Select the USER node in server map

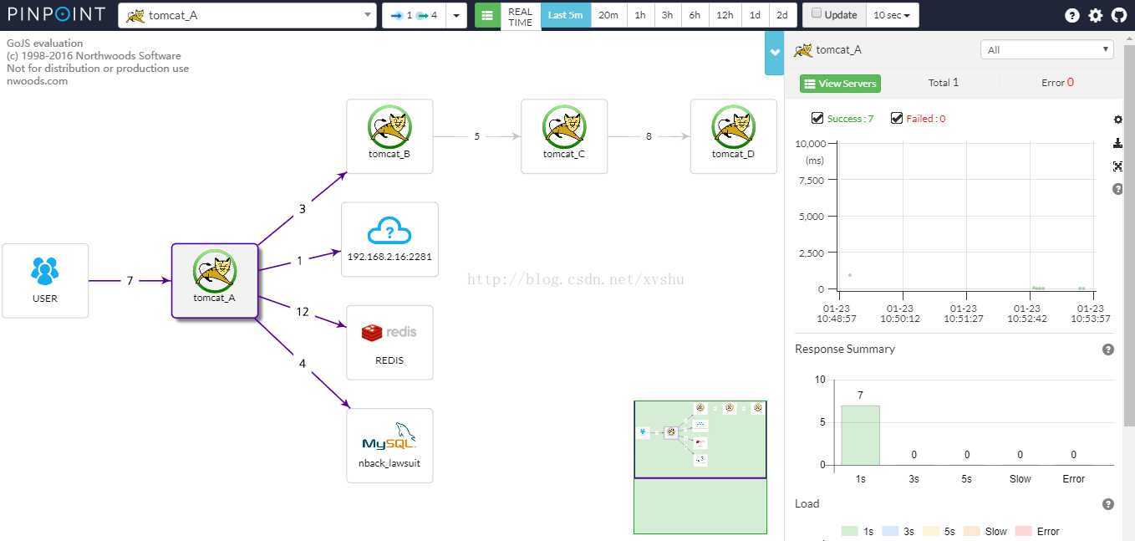(45, 281)
